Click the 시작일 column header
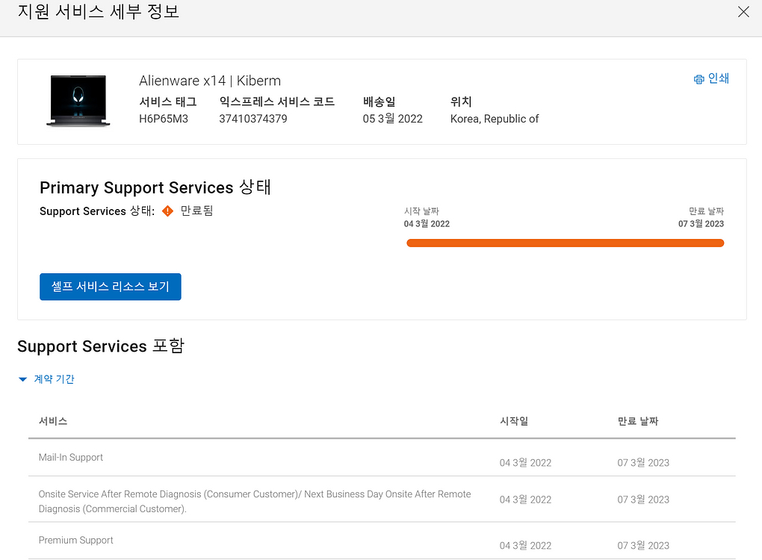Screen dimensions: 762x560 tap(514, 421)
